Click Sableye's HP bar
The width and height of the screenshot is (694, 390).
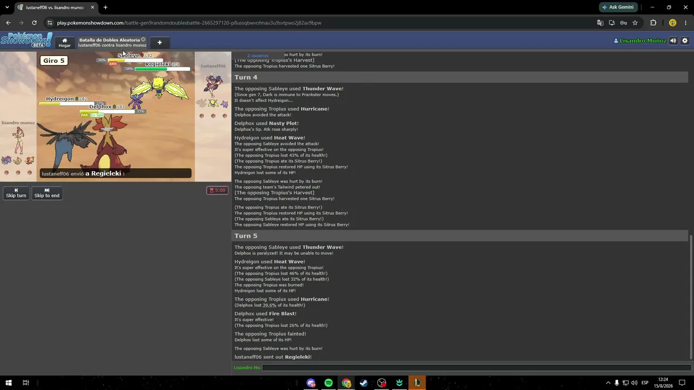coord(134,60)
